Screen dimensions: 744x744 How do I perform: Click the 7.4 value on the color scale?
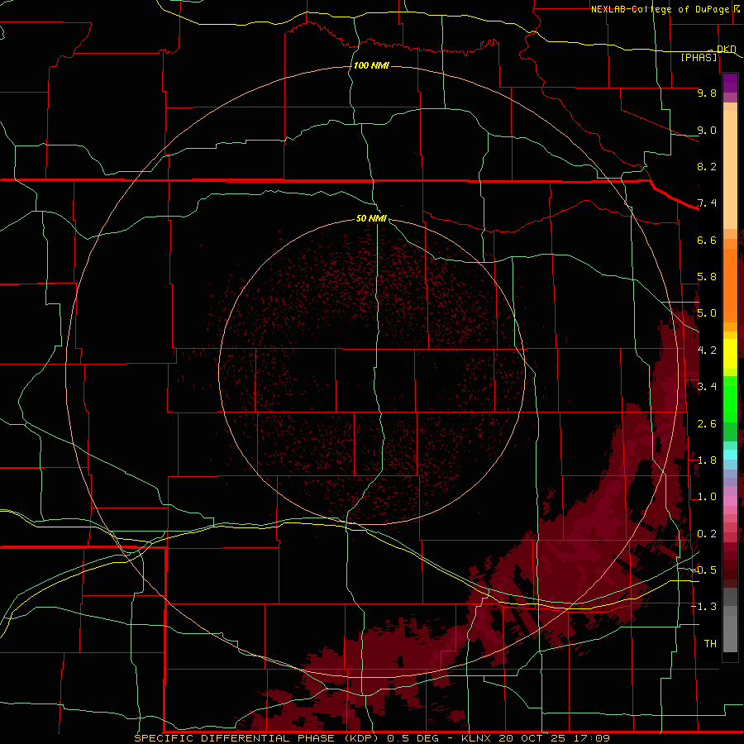click(707, 203)
